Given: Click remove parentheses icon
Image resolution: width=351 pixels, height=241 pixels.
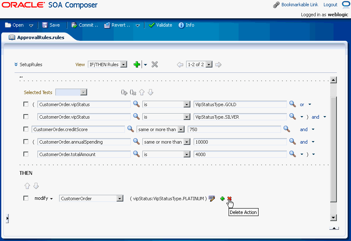Looking at the screenshot, I should pyautogui.click(x=133, y=92).
